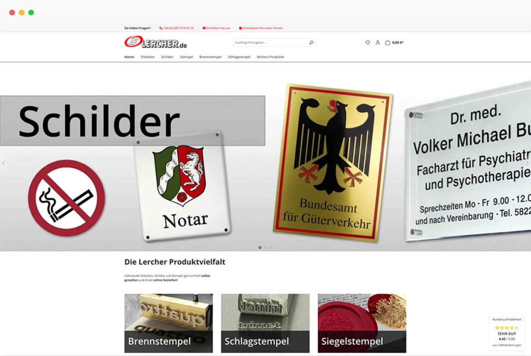Click the green macOS window button
The image size is (531, 356).
[31, 13]
